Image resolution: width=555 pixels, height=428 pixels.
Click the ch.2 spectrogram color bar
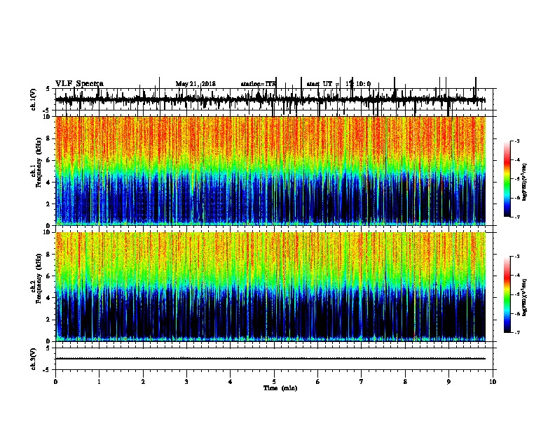coord(507,294)
